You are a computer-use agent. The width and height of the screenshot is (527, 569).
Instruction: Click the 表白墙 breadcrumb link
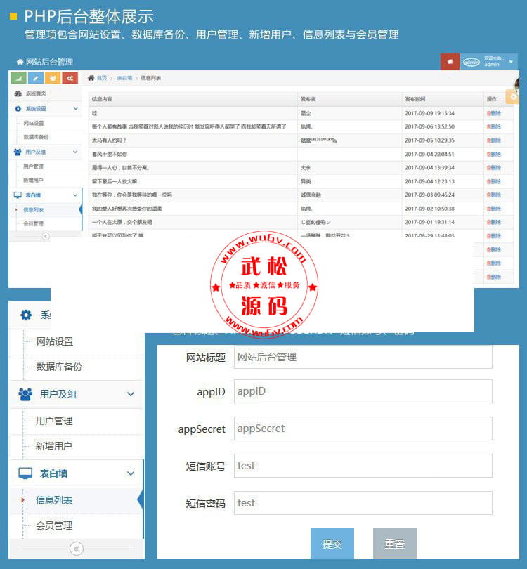click(124, 78)
